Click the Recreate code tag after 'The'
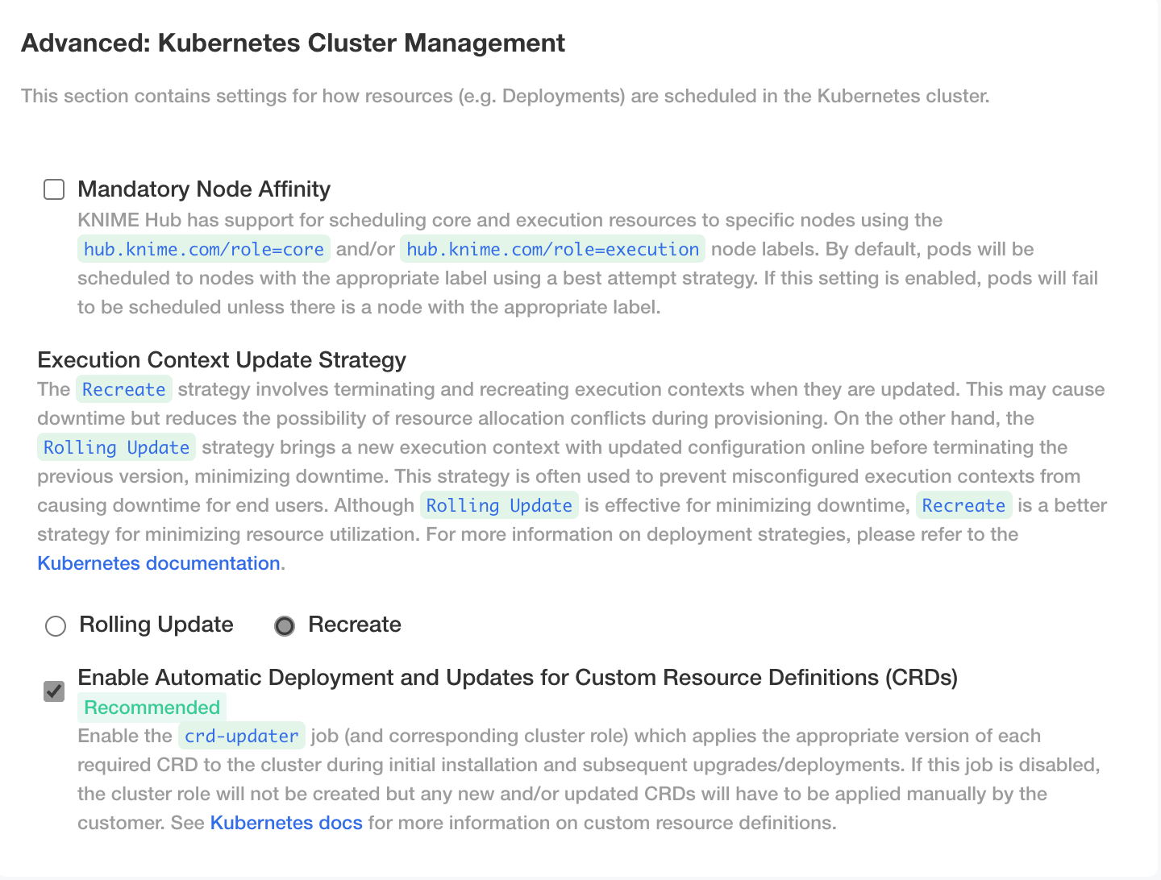The width and height of the screenshot is (1161, 880). [124, 389]
